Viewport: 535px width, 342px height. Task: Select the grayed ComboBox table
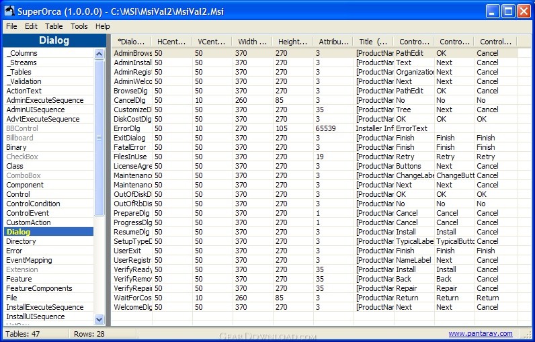click(48, 175)
